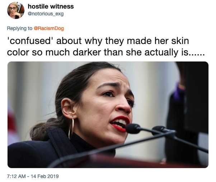Click the blurred podium at photo bottom

click(x=124, y=161)
